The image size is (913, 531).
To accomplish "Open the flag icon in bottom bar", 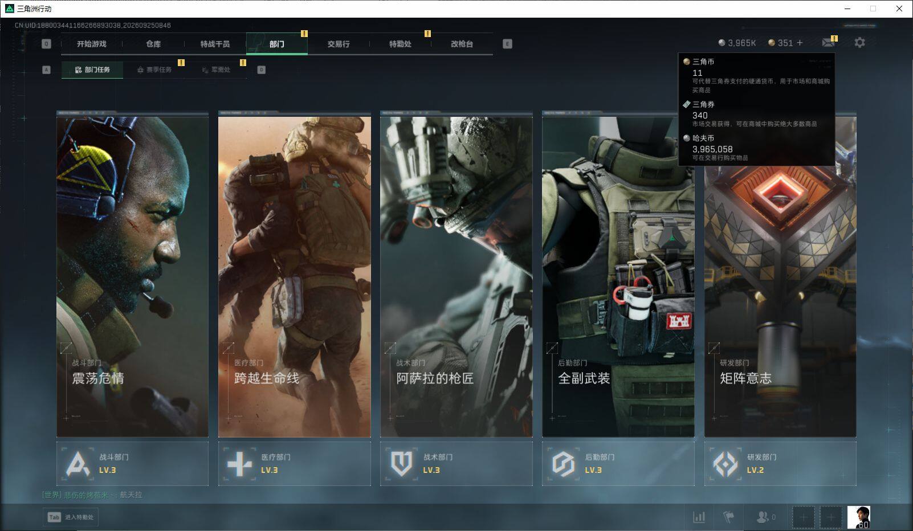I will (x=728, y=517).
